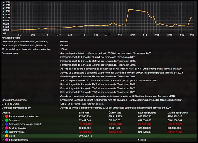198x143 pixels.
Task: Click the Empréstimos em Dívida label
Action: click(x=15, y=99)
